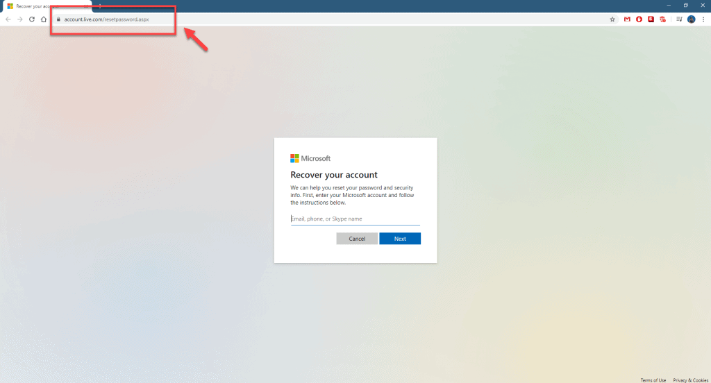Open the Chrome profile avatar
The image size is (711, 383).
coord(691,19)
